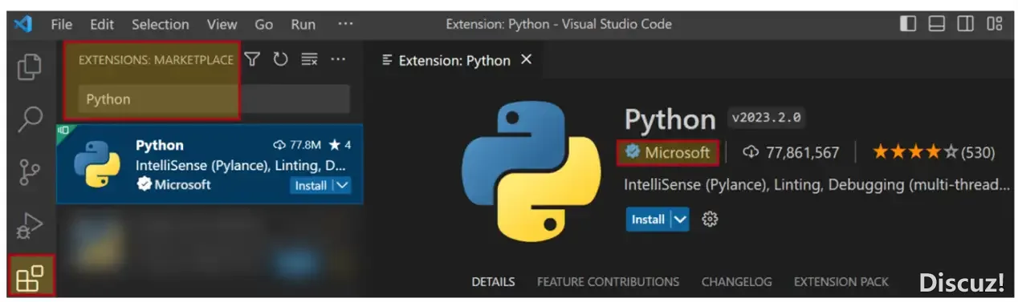Select the Python extension list entry
The width and height of the screenshot is (1018, 302).
click(210, 164)
